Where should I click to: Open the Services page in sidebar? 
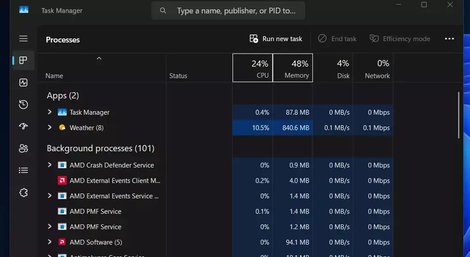point(23,193)
